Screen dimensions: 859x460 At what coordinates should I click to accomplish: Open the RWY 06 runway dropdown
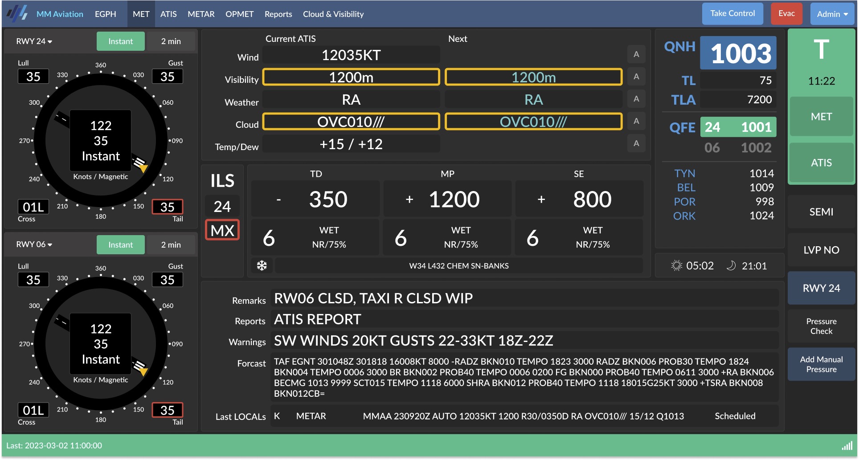pos(34,244)
